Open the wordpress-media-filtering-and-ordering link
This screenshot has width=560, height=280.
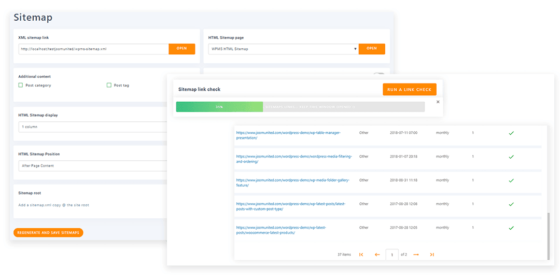coord(294,159)
